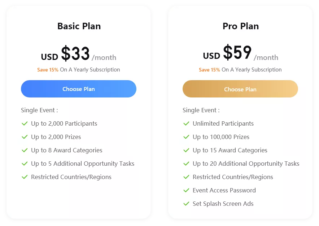Click checkmark beside Up to 15 Award Categories
The width and height of the screenshot is (319, 226).
pos(186,150)
